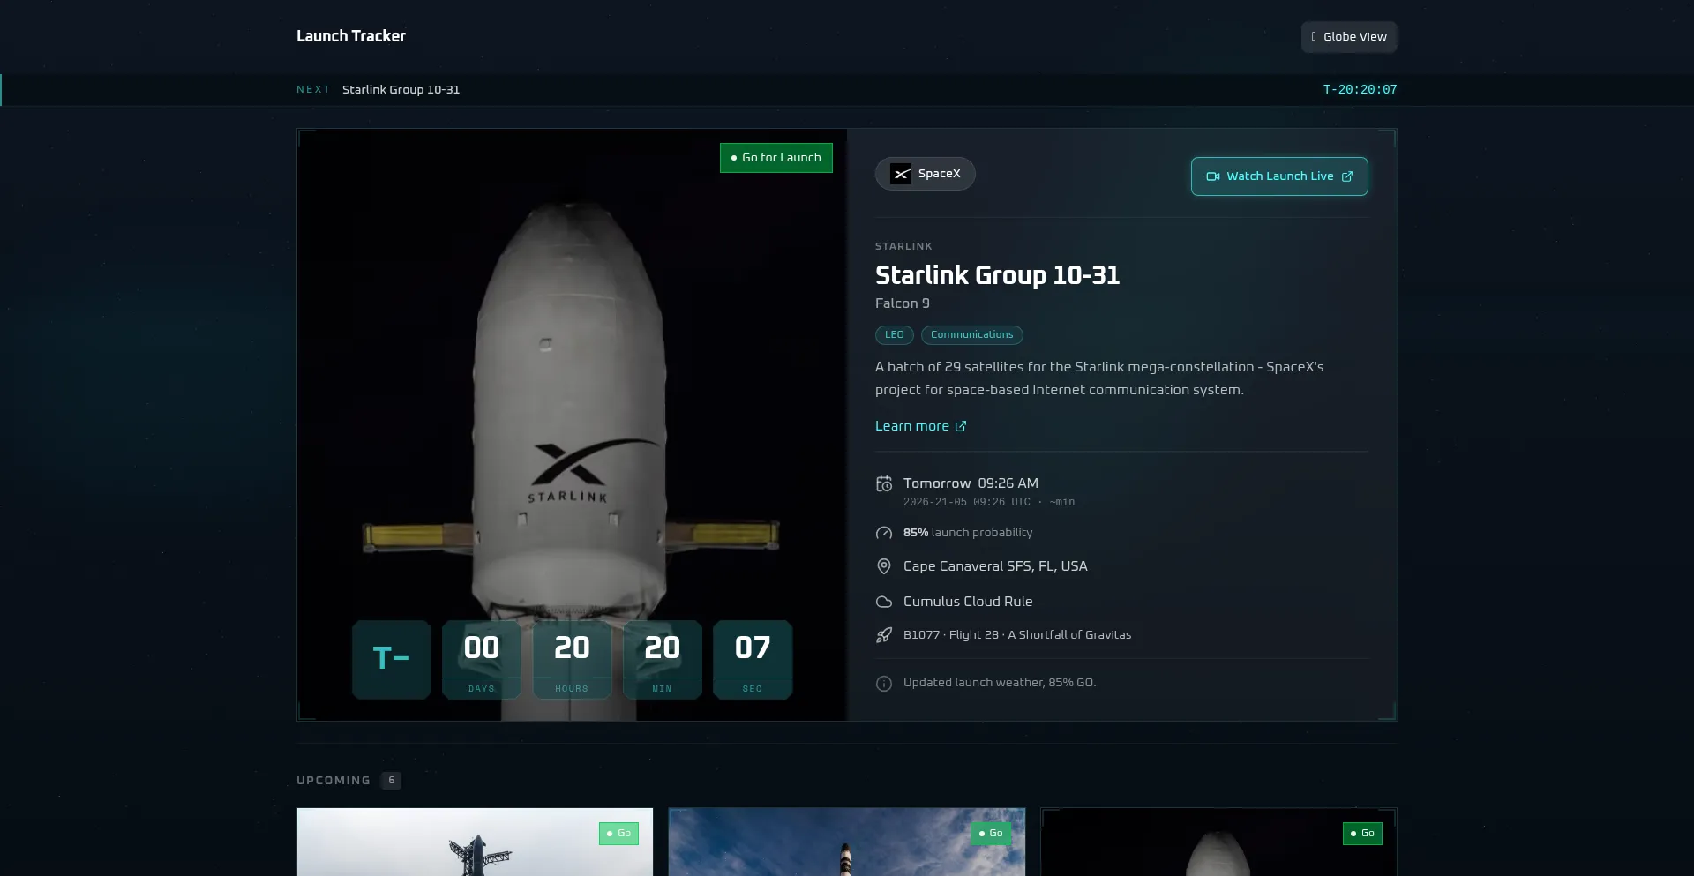Click external link icon beside Learn more
The height and width of the screenshot is (876, 1694).
click(961, 426)
